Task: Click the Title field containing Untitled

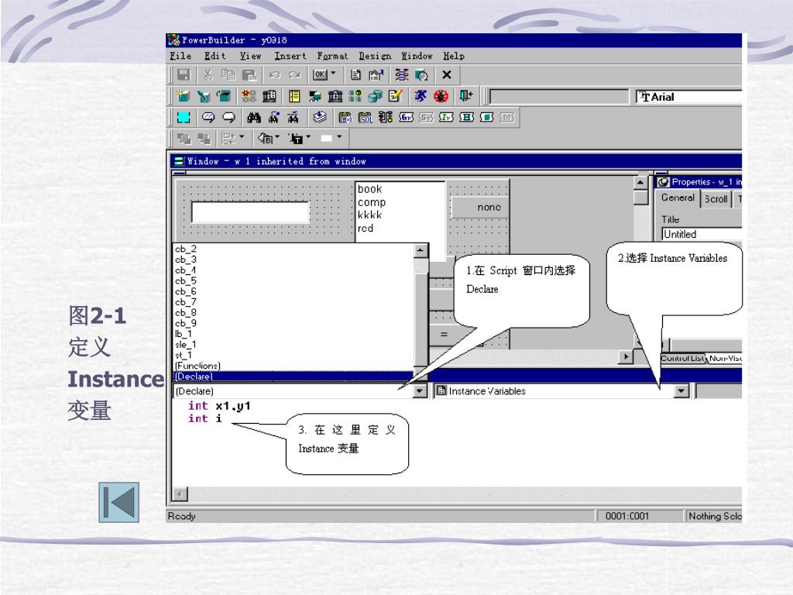Action: [702, 234]
